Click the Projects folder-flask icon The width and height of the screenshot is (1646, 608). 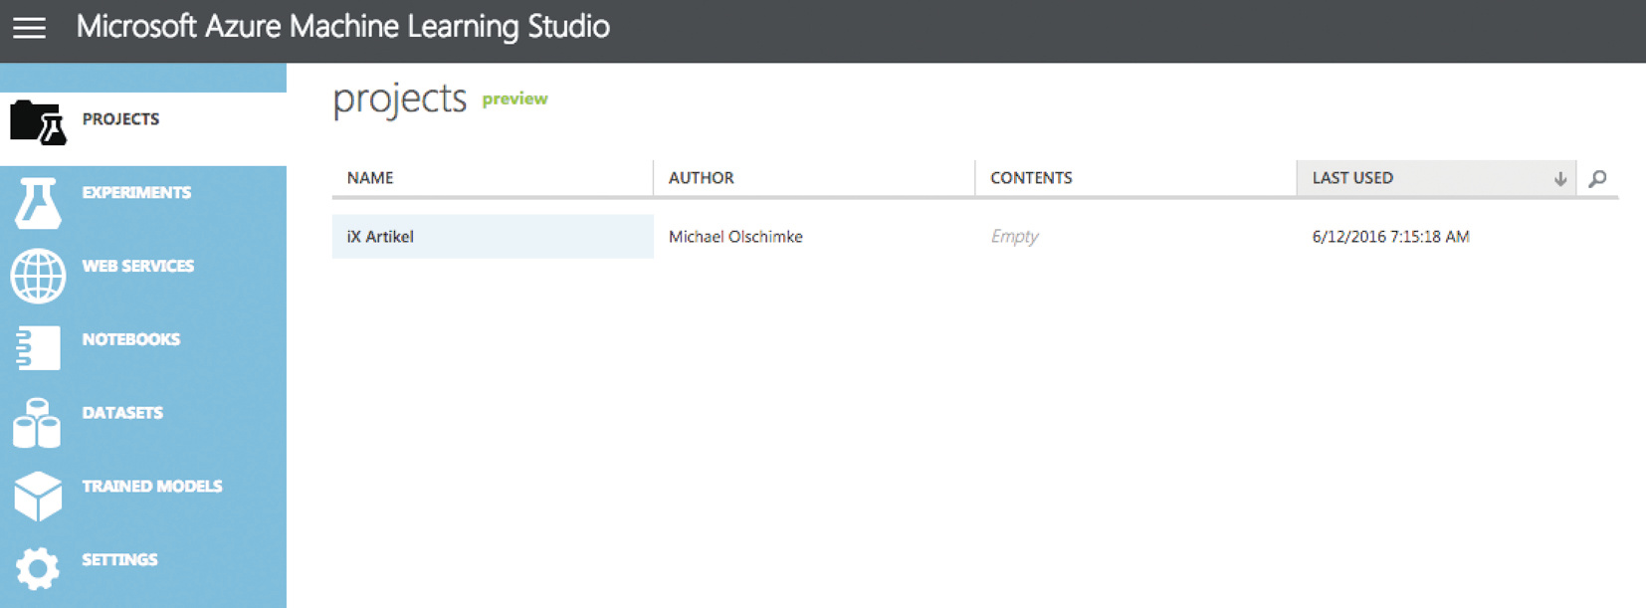38,123
